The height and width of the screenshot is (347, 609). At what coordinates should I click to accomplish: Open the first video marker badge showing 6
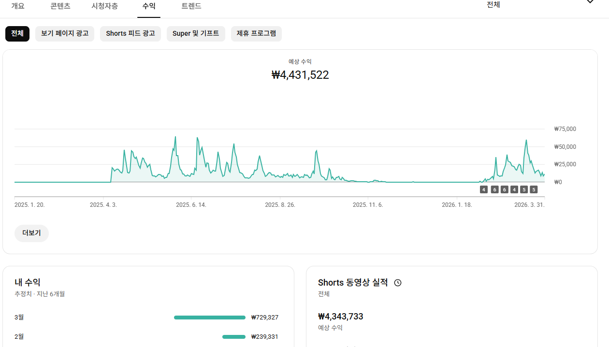494,189
